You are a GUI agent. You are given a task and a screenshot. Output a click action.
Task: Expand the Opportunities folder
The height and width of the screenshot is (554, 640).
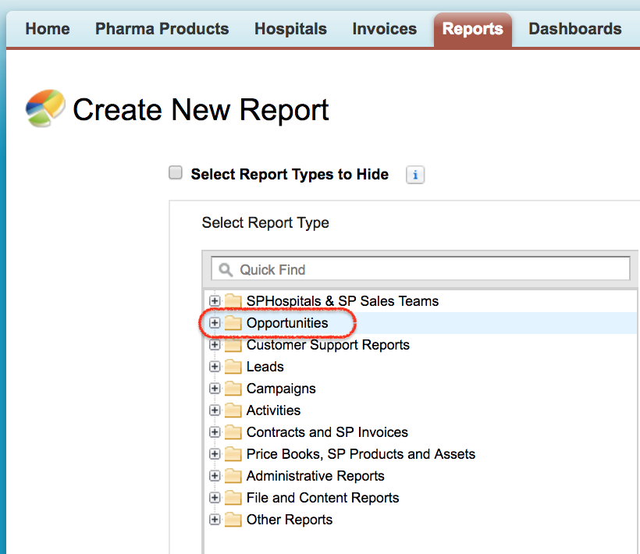215,323
